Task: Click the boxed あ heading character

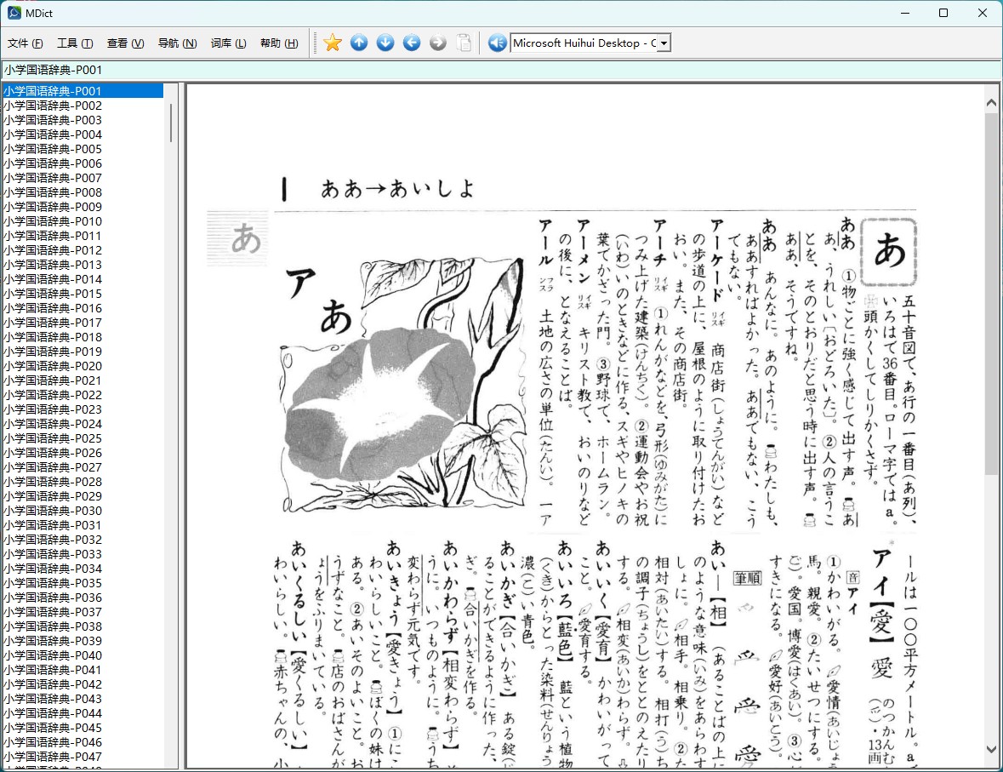Action: [x=889, y=251]
